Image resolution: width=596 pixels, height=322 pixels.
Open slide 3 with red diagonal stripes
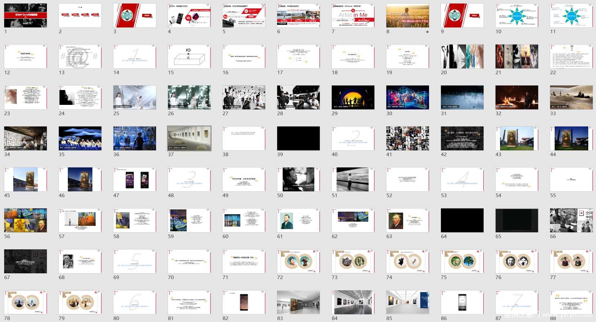135,15
